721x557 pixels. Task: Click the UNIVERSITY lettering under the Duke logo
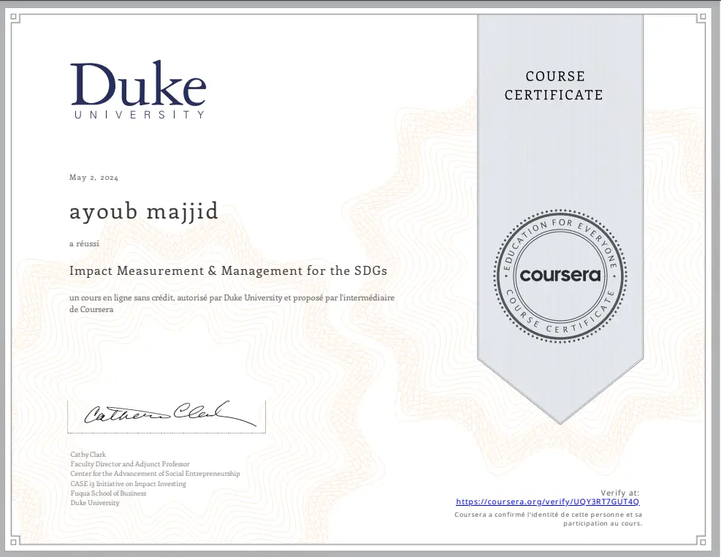pyautogui.click(x=138, y=114)
